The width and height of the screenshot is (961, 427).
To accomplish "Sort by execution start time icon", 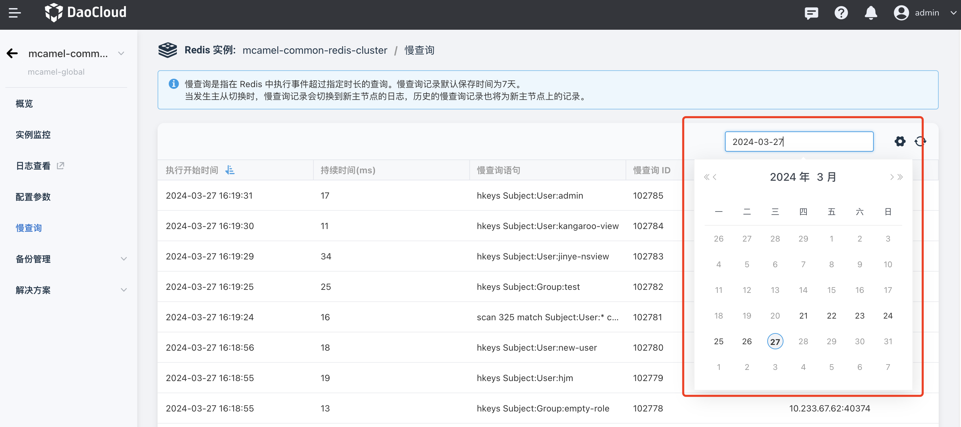I will 230,170.
